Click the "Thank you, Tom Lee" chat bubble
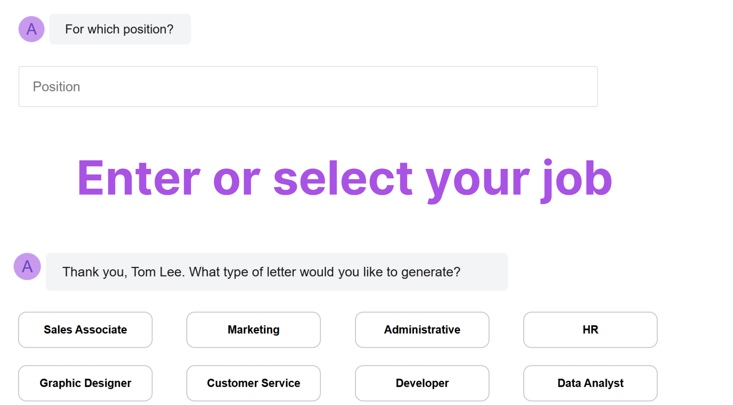Screen dimensions: 733x405 click(277, 272)
